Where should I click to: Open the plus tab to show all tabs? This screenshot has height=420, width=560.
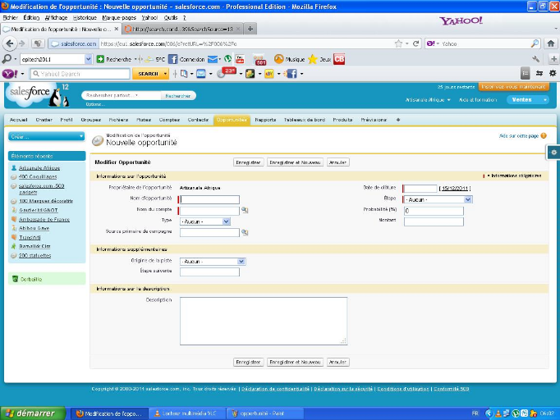pos(398,120)
